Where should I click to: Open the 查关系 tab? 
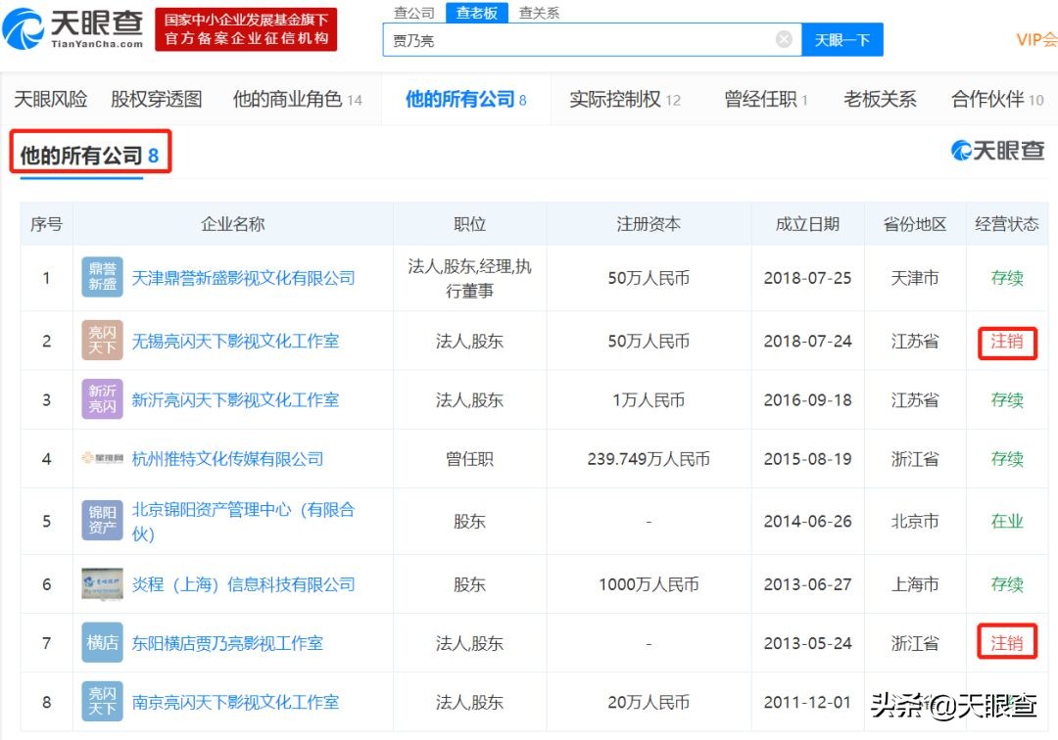(x=538, y=12)
